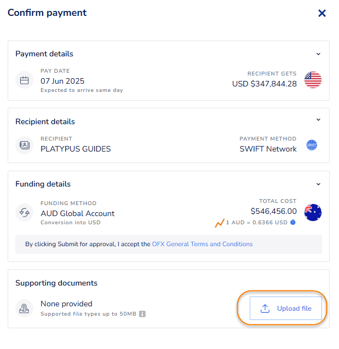Click the currency conversion funding icon
Viewport: 339px width, 349px height.
pyautogui.click(x=24, y=212)
